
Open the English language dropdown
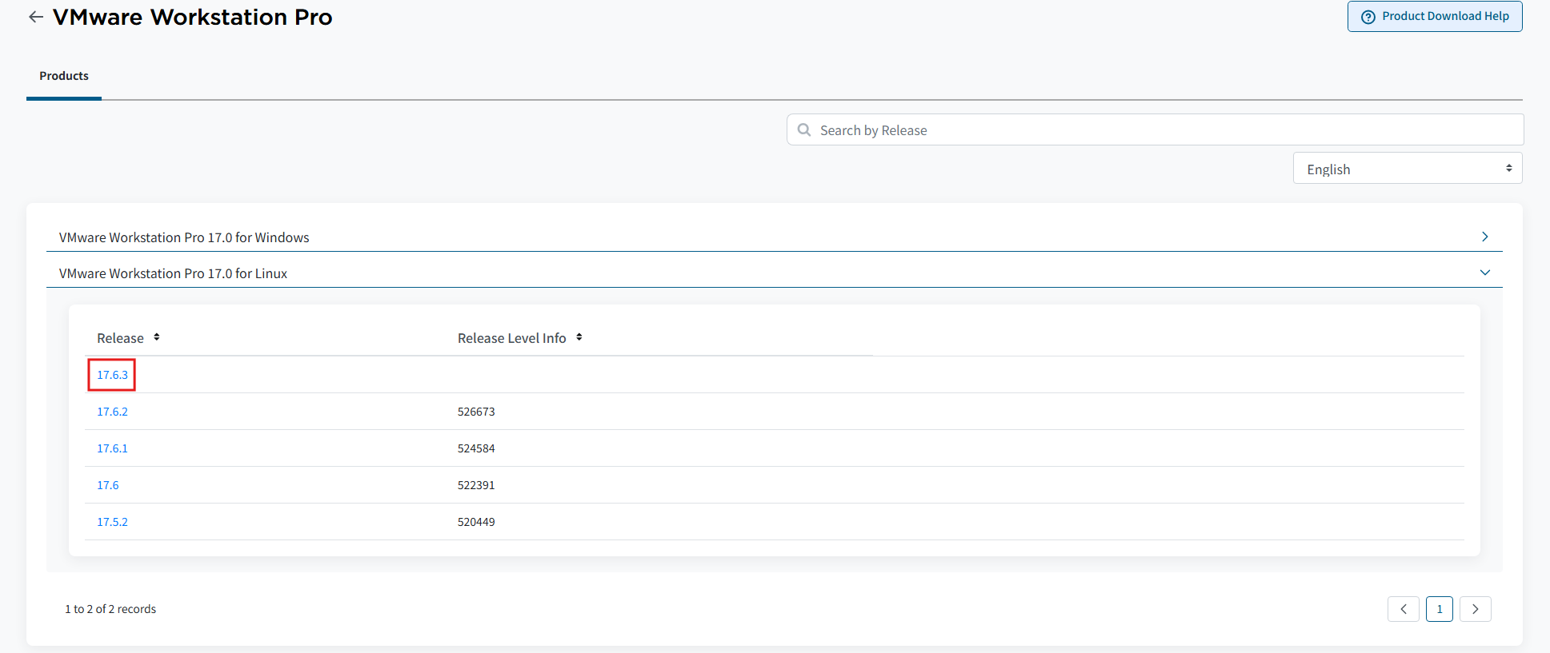(x=1408, y=169)
